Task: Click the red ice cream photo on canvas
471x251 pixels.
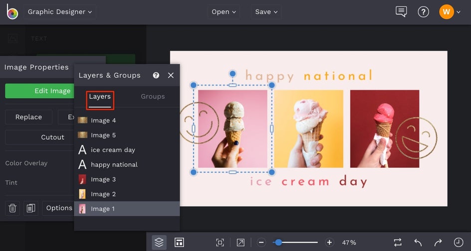Action: pos(385,128)
